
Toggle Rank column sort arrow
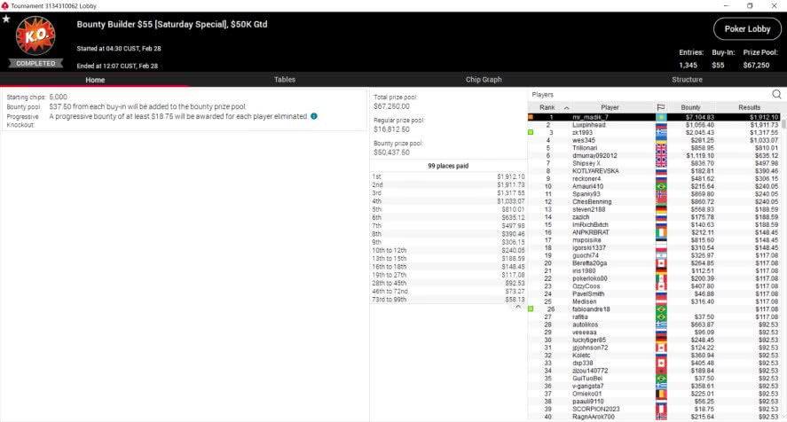tap(566, 107)
